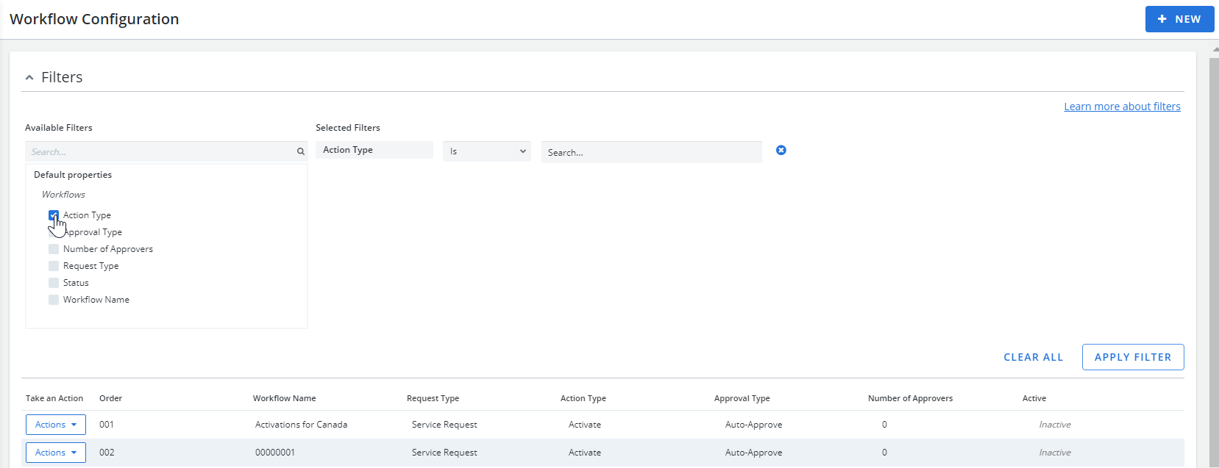Click the Workflows group label
Screen dimensions: 1219x468
[x=63, y=195]
